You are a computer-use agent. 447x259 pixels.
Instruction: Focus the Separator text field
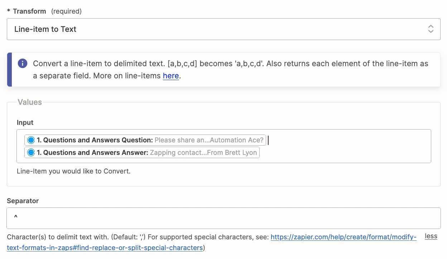pyautogui.click(x=223, y=218)
